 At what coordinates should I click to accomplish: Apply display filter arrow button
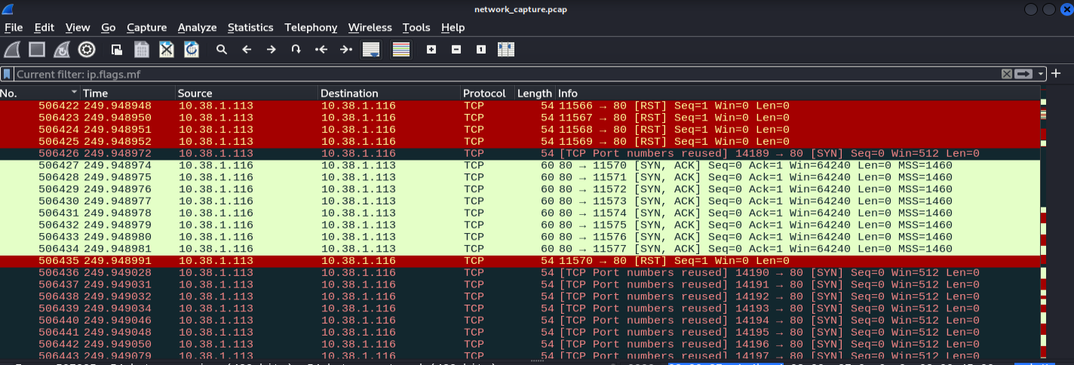[1023, 74]
